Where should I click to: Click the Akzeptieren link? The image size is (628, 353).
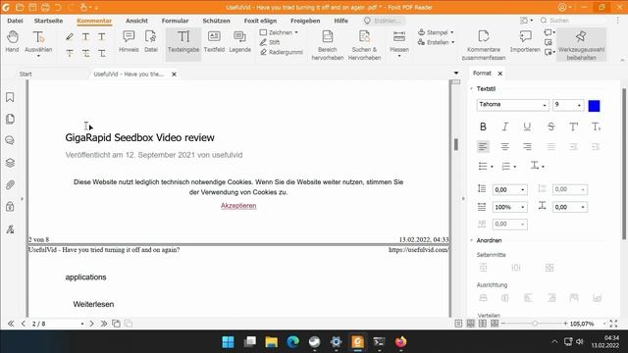[238, 206]
